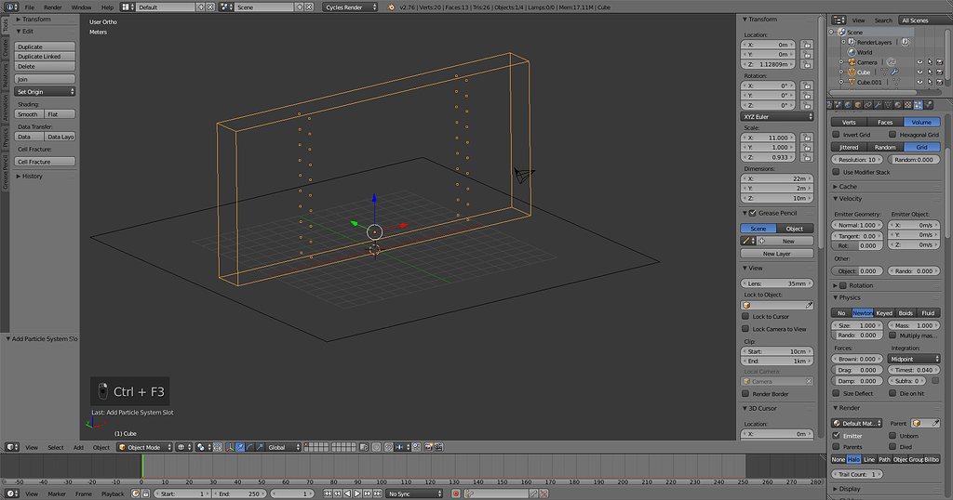This screenshot has width=953, height=500.
Task: Click the Duplicate button
Action: click(x=45, y=46)
